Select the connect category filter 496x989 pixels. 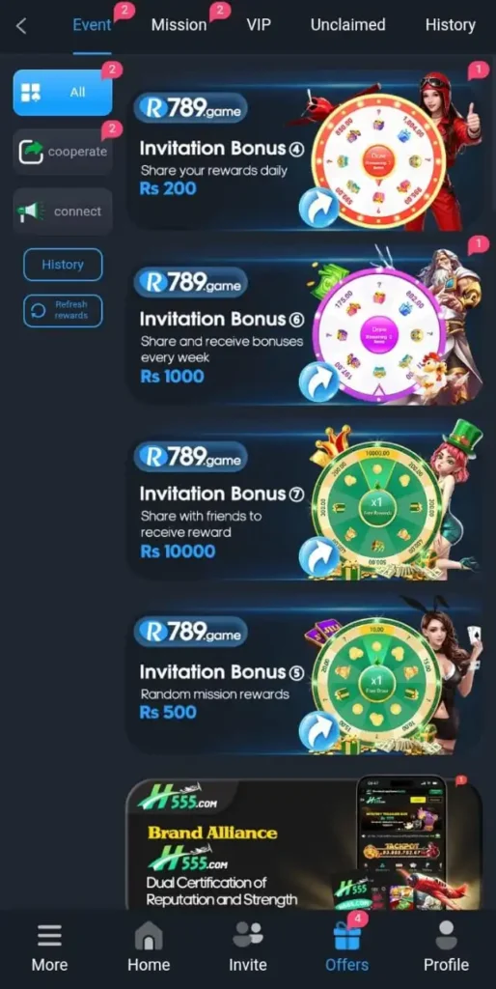click(63, 212)
